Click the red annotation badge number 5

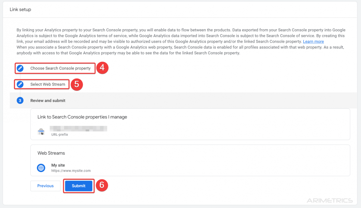click(x=76, y=84)
